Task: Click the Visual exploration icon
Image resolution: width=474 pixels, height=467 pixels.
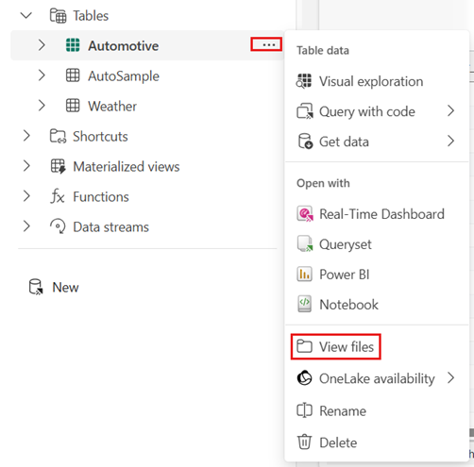Action: pyautogui.click(x=304, y=81)
